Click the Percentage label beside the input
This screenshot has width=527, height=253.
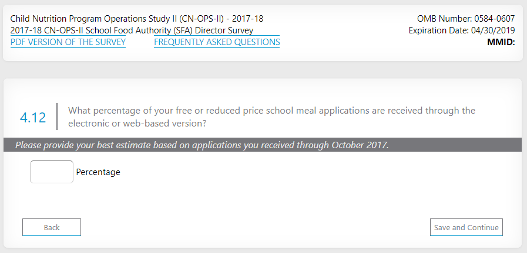coord(98,172)
